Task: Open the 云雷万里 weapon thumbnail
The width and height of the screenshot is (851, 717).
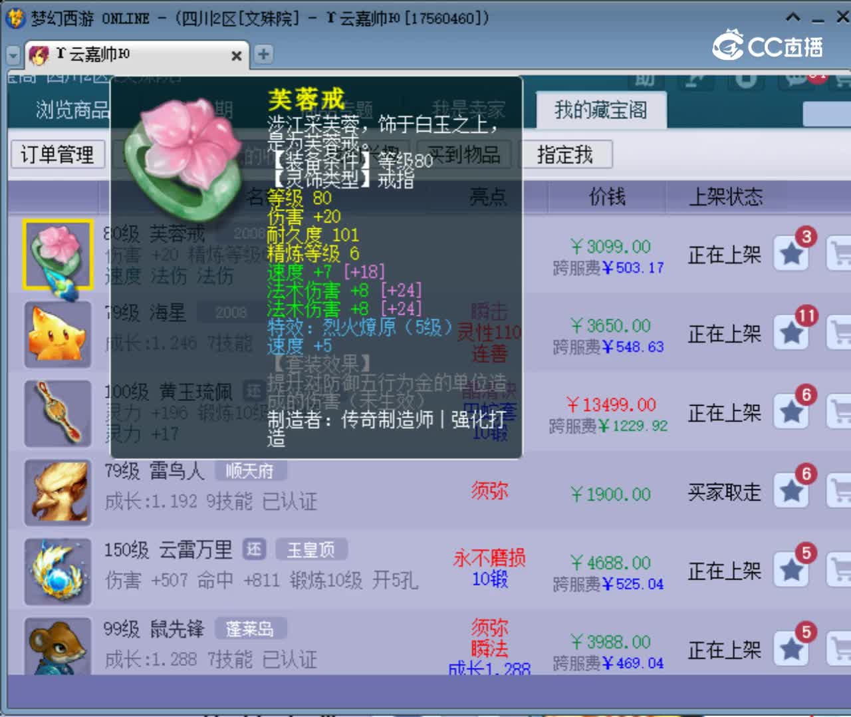Action: pos(57,572)
